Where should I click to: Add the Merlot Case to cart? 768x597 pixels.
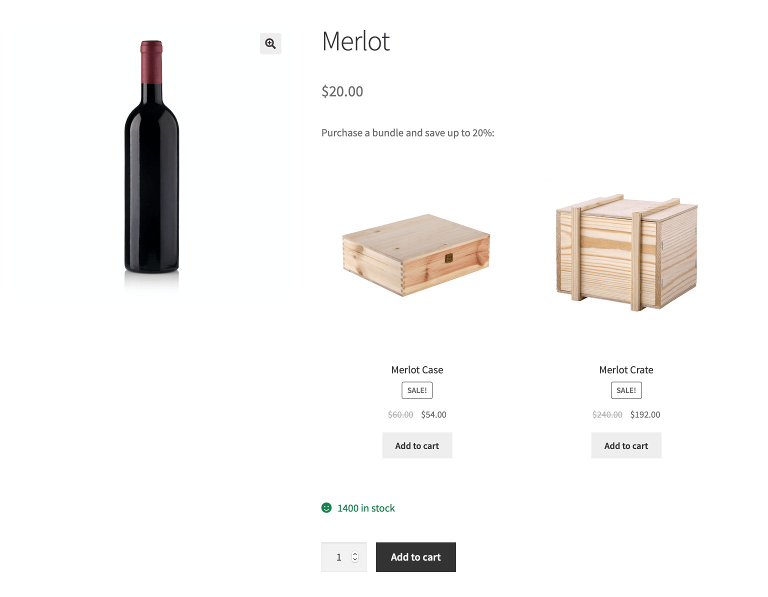(x=416, y=445)
